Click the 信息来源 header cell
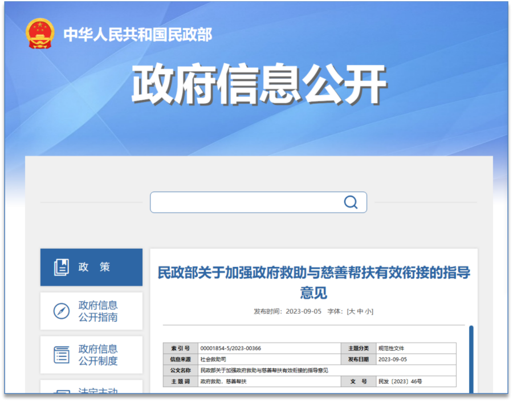The width and height of the screenshot is (513, 402). 181,359
